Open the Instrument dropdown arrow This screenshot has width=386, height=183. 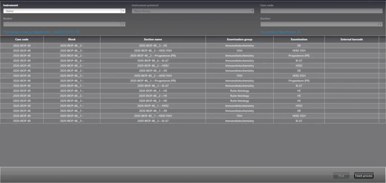[x=123, y=11]
